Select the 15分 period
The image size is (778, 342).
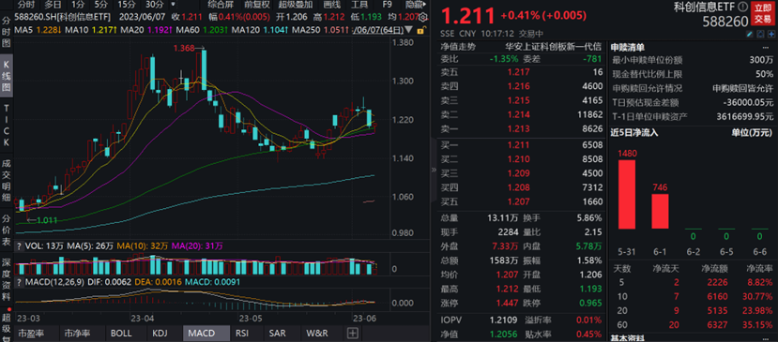(126, 5)
